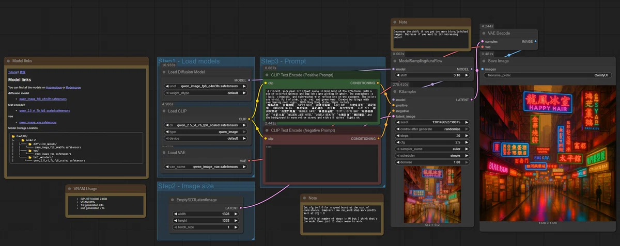This screenshot has height=246, width=620.
Task: Open the scheduler simple dropdown
Action: pyautogui.click(x=431, y=155)
